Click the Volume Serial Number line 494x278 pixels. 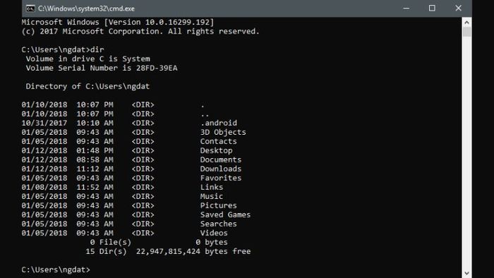pyautogui.click(x=102, y=68)
